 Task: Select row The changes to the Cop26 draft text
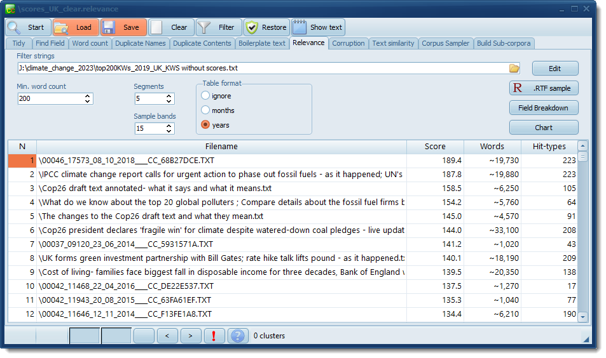[293, 216]
